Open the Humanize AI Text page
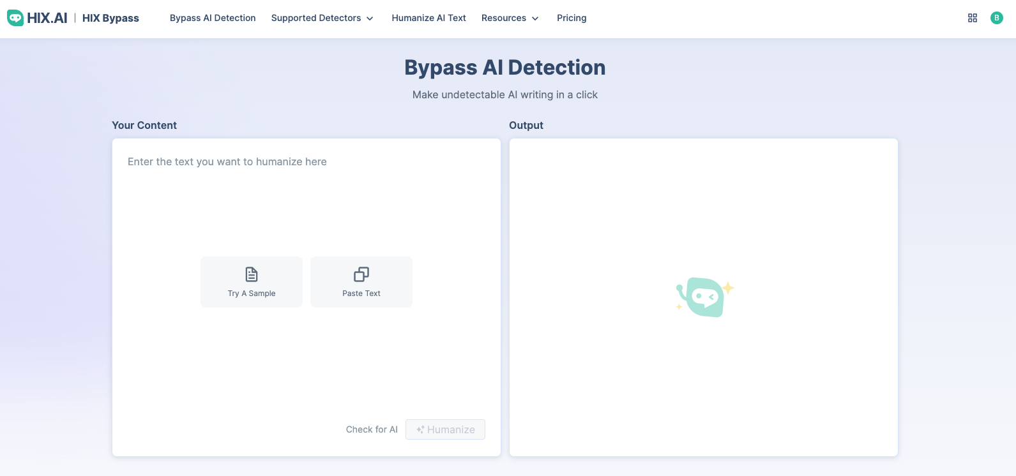 point(429,18)
